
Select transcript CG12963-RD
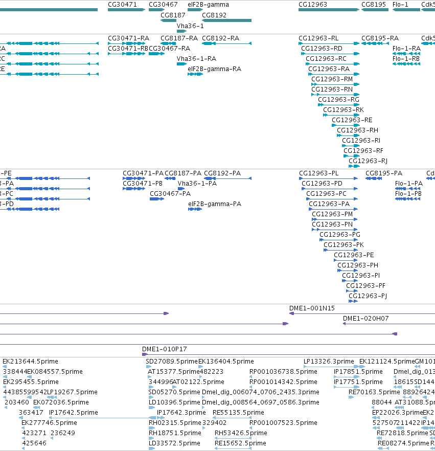point(322,49)
